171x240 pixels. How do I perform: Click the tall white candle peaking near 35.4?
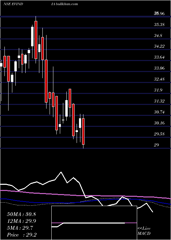(x=32, y=36)
